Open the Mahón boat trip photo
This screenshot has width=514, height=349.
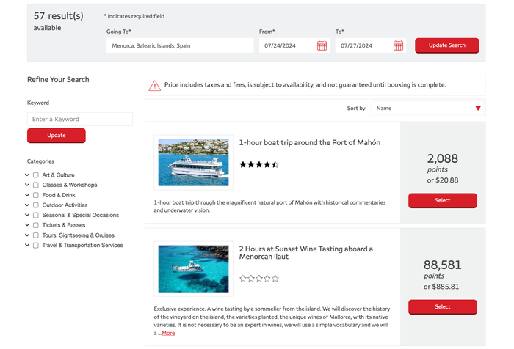pos(193,162)
